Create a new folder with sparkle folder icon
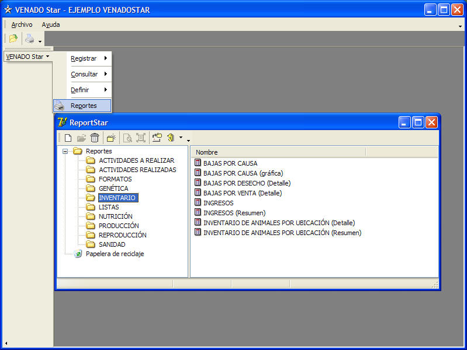Image resolution: width=467 pixels, height=350 pixels. tap(111, 138)
